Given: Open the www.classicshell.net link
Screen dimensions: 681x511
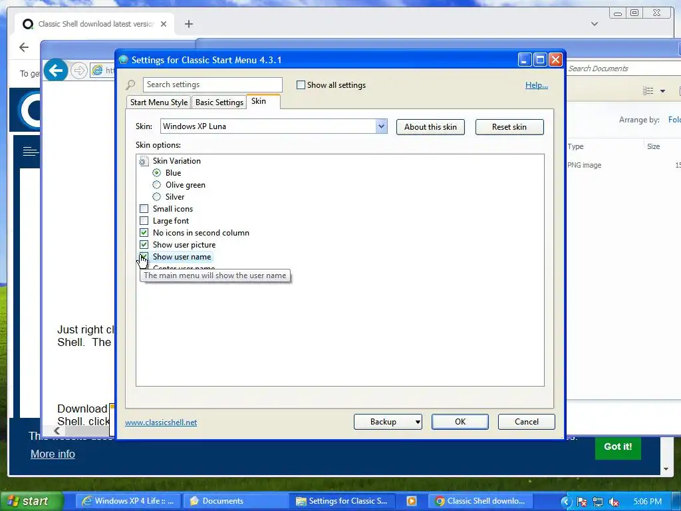Looking at the screenshot, I should [x=161, y=423].
